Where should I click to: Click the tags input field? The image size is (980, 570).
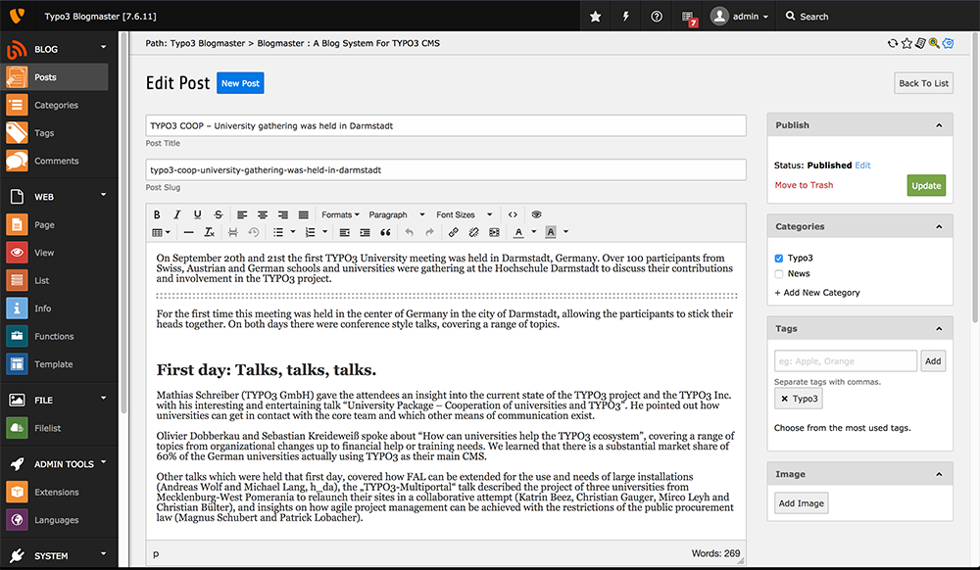(845, 360)
